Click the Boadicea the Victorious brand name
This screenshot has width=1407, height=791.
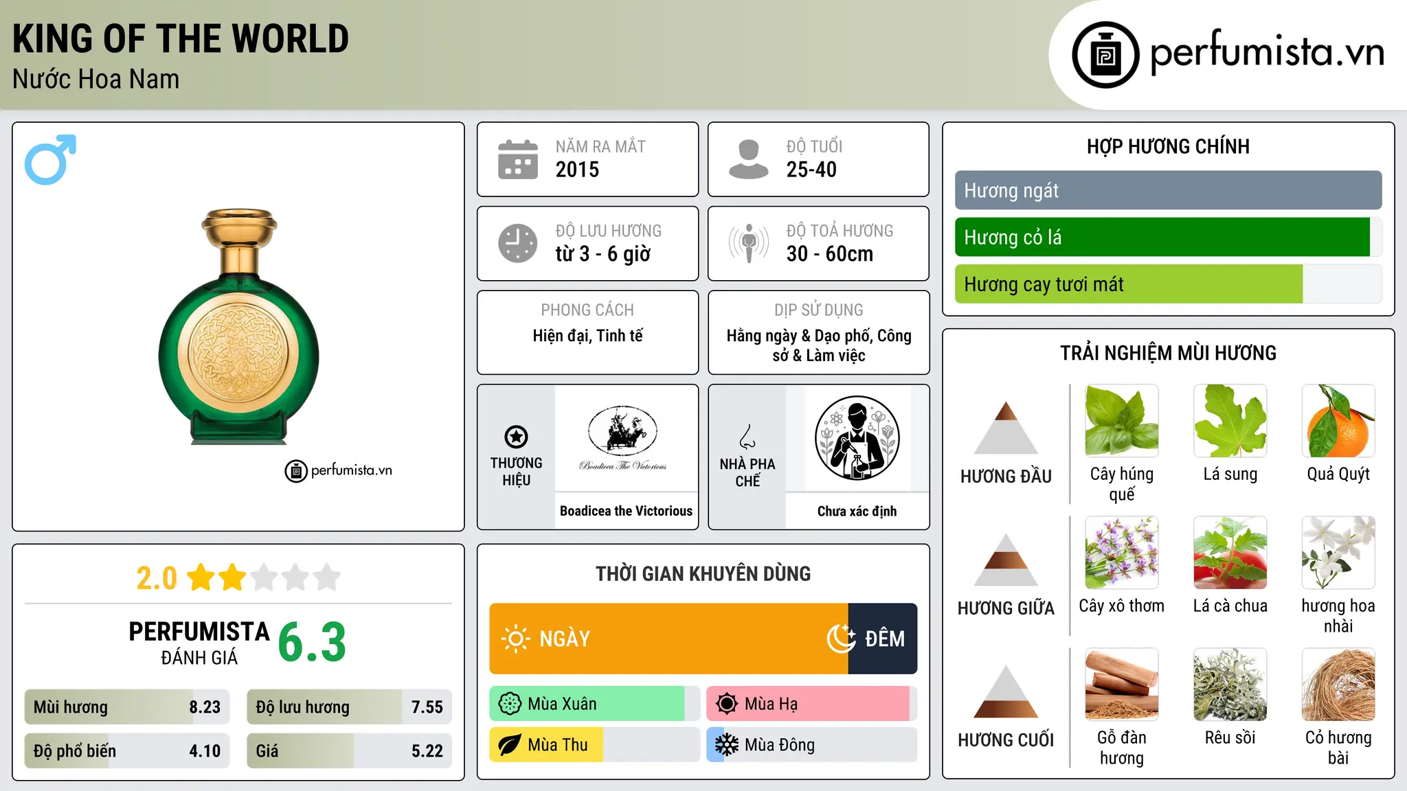point(626,511)
